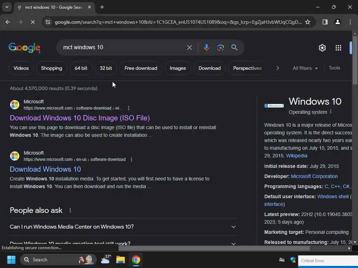Open Chrome profile avatar

[x=337, y=22]
